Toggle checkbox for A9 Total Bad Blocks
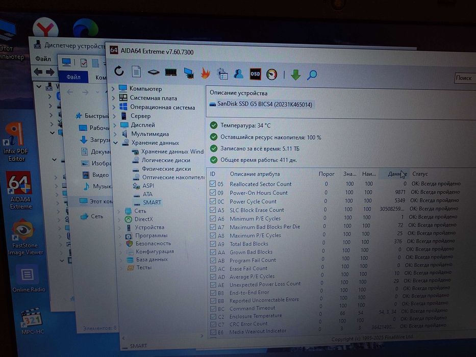This screenshot has width=476, height=357. pyautogui.click(x=213, y=243)
